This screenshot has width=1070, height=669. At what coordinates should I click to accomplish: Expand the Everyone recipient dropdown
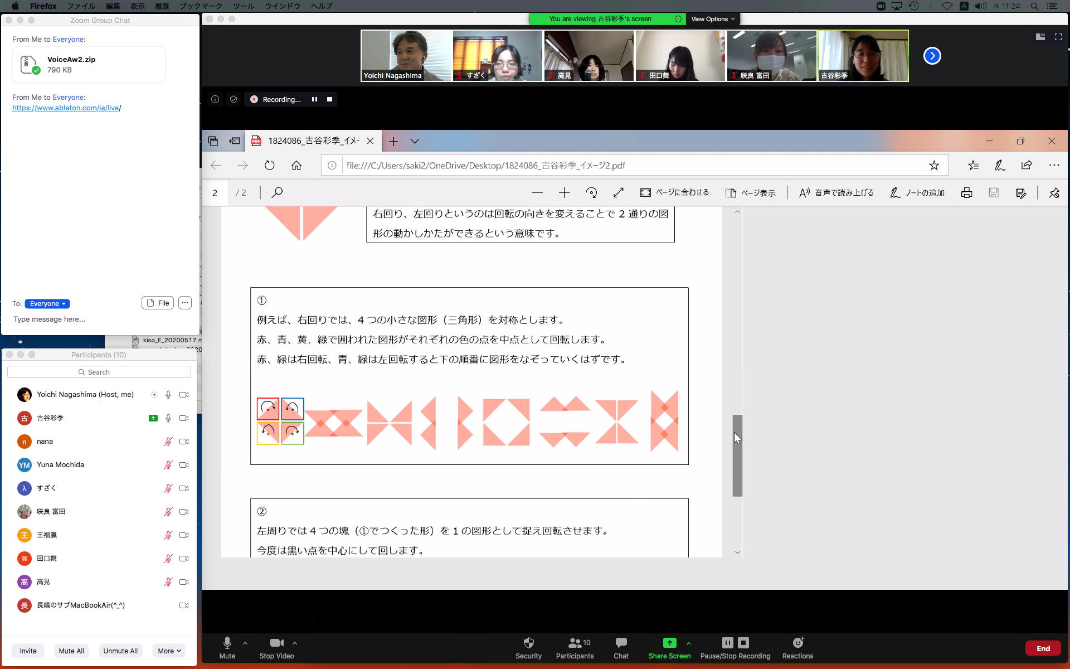pyautogui.click(x=47, y=304)
